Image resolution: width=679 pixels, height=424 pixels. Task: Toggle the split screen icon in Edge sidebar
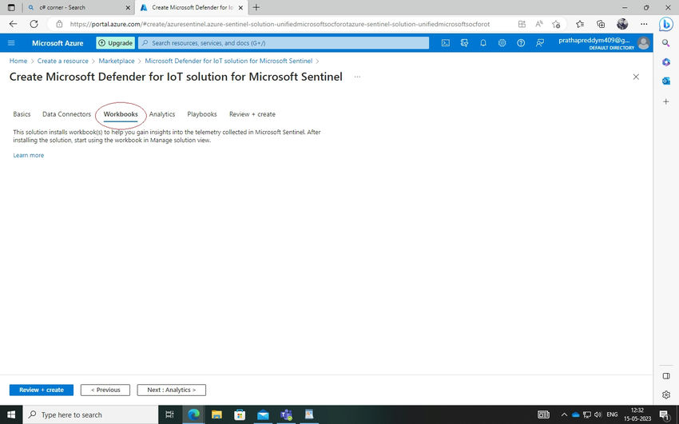tap(666, 375)
